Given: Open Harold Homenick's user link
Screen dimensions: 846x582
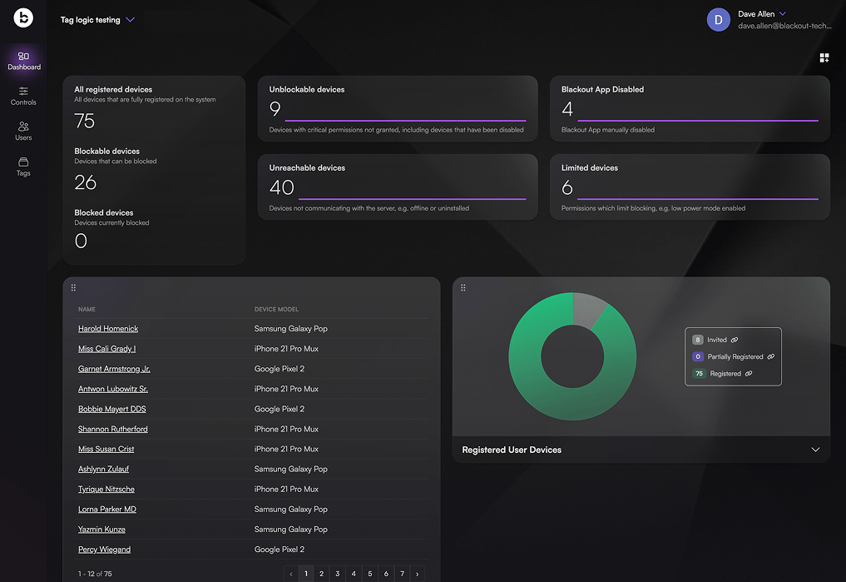Looking at the screenshot, I should [x=108, y=328].
